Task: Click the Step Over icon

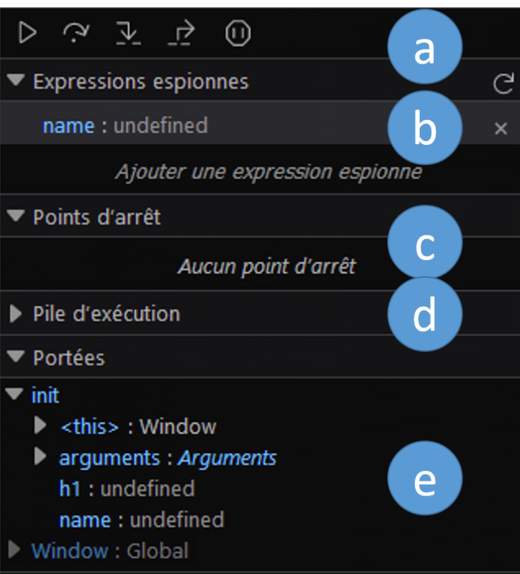Action: tap(76, 33)
